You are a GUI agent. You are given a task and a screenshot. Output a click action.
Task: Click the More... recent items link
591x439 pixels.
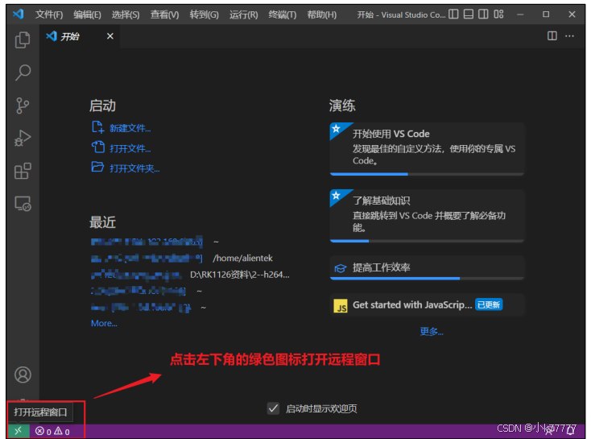point(104,323)
